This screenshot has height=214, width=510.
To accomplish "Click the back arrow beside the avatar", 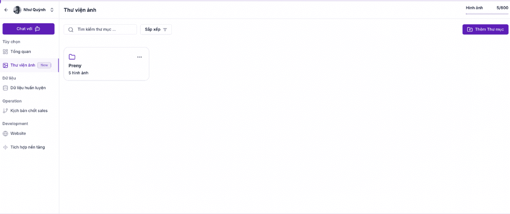I will click(x=6, y=10).
